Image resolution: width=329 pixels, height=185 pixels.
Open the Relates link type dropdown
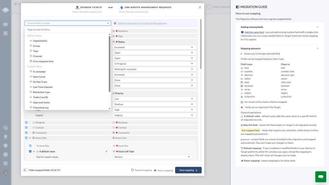click(x=153, y=157)
